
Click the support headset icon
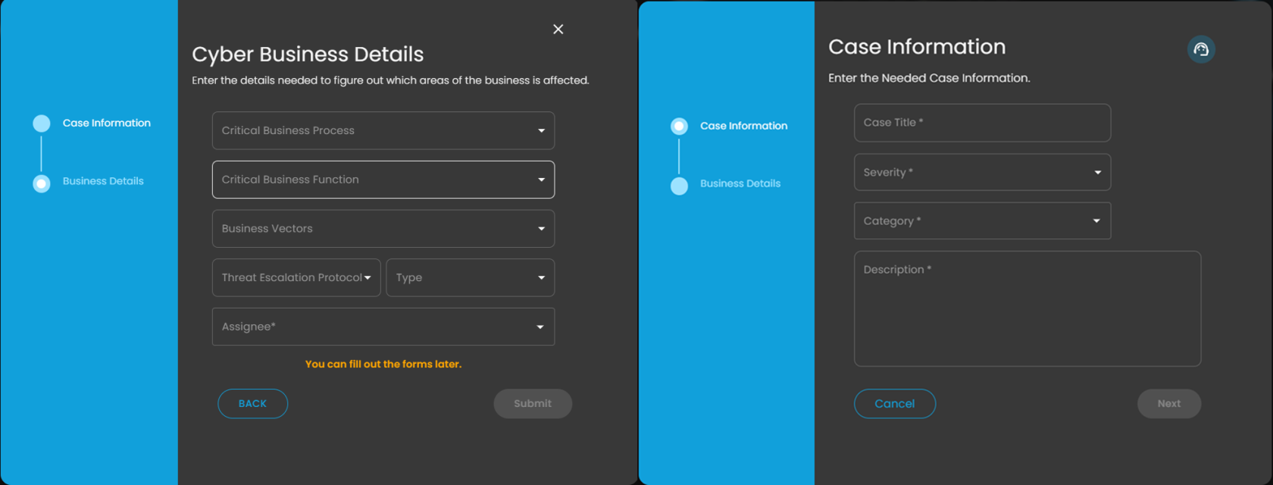click(1201, 50)
